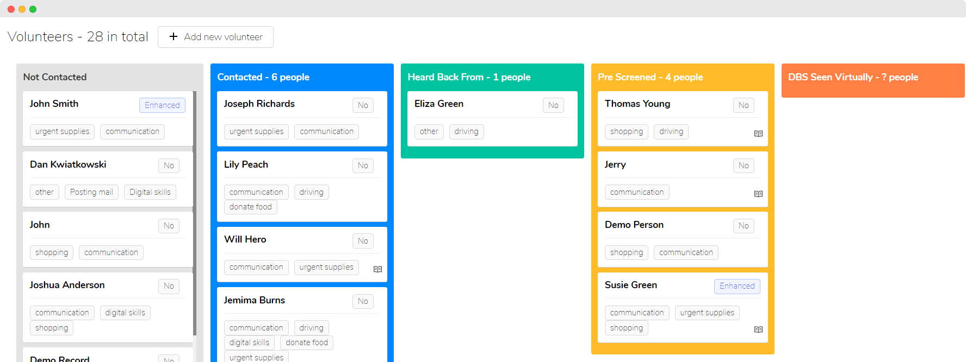The image size is (966, 362).
Task: Click urgent supplies tag on John Smith
Action: pyautogui.click(x=62, y=132)
